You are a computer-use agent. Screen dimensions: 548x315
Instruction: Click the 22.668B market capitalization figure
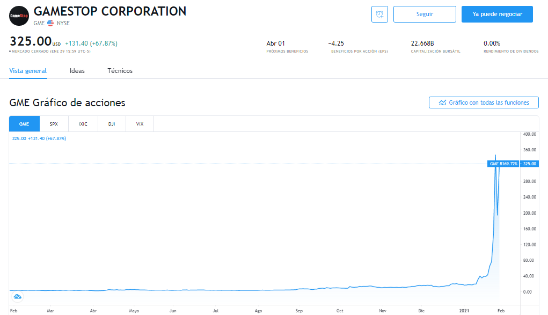tap(422, 43)
